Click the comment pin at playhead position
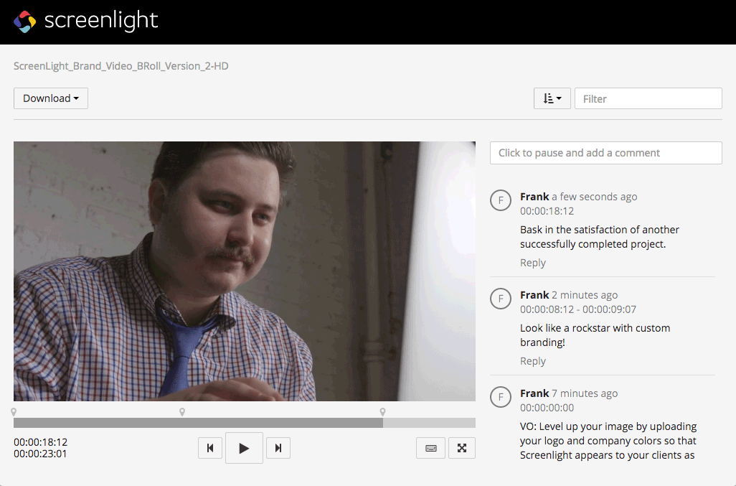The image size is (736, 486). pyautogui.click(x=382, y=412)
